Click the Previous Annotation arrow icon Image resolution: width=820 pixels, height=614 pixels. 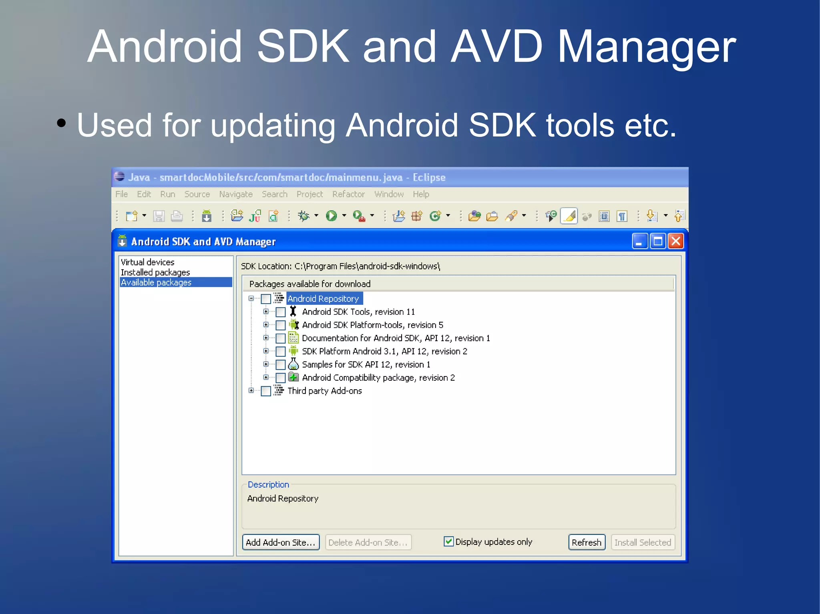click(679, 216)
